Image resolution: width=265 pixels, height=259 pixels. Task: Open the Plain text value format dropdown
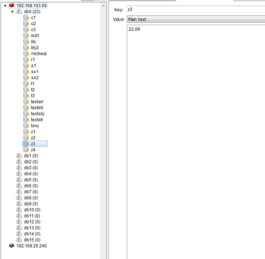(196, 19)
